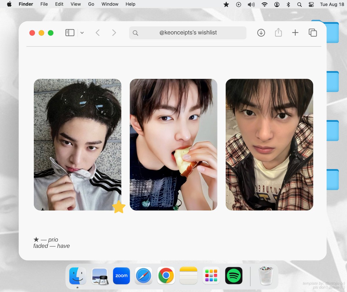Open Launchpad from the dock

click(x=211, y=275)
